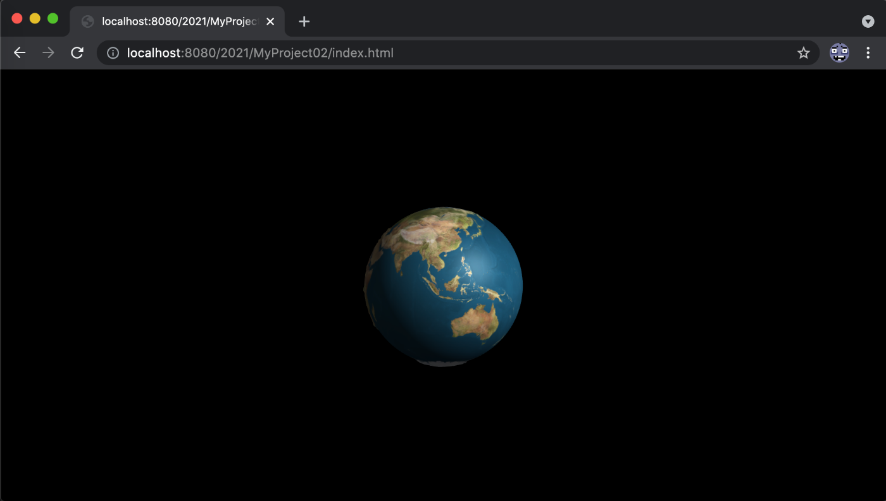
Task: Open the browser profile avatar
Action: coord(839,53)
